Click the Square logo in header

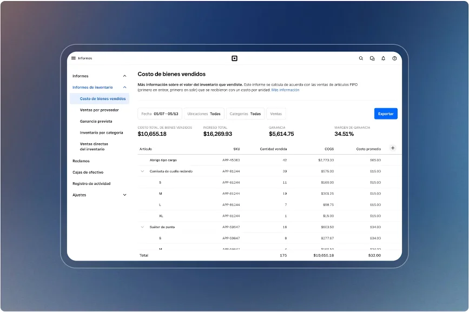[x=235, y=58]
